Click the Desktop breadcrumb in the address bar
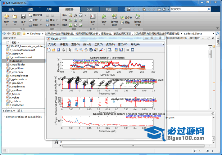The width and height of the screenshot is (222, 155). [x=35, y=33]
